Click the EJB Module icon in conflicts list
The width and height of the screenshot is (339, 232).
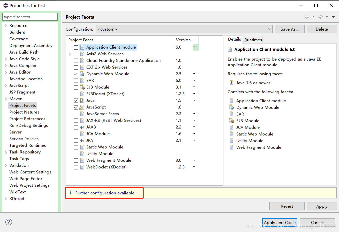[x=231, y=120]
